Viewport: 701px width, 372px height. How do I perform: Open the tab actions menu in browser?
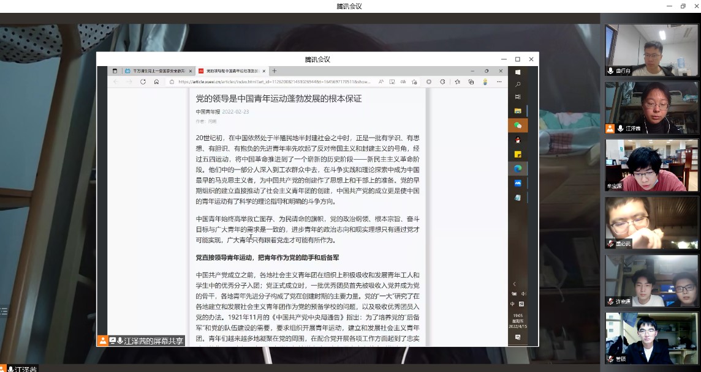115,71
